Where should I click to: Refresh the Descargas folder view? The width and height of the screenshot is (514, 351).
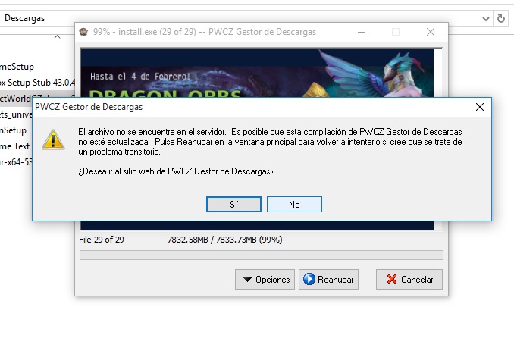500,19
